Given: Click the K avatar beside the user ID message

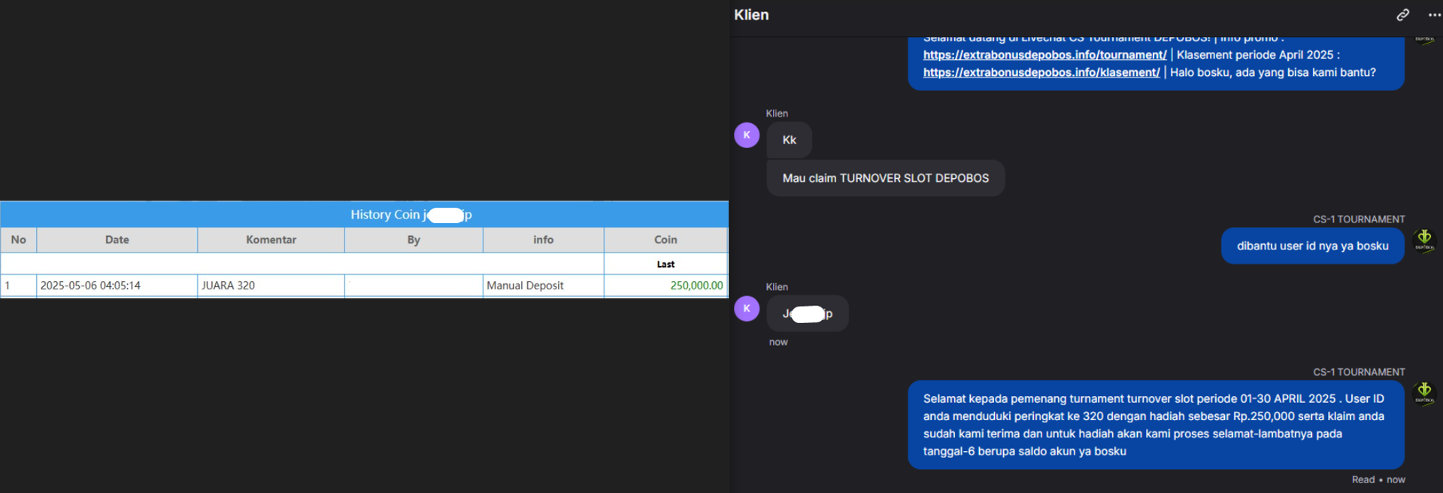Looking at the screenshot, I should 747,308.
